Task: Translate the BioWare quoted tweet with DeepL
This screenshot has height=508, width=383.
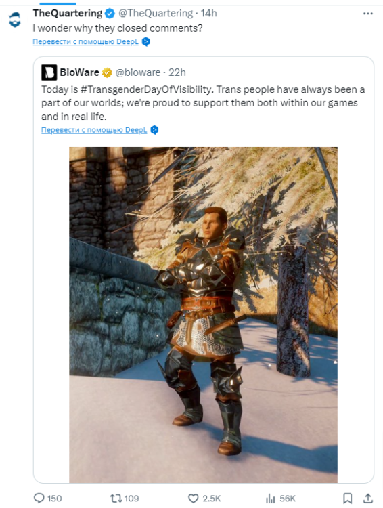Action: coord(94,130)
